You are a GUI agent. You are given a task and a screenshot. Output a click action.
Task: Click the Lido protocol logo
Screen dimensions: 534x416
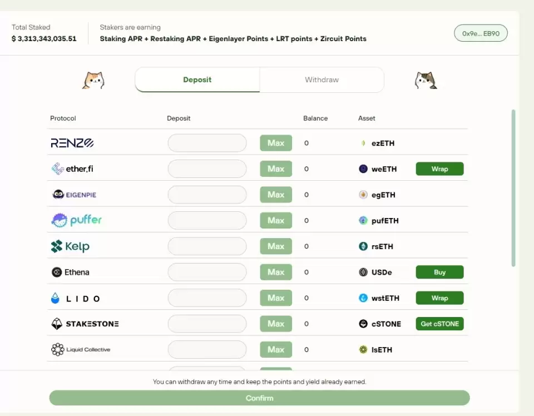coord(75,298)
